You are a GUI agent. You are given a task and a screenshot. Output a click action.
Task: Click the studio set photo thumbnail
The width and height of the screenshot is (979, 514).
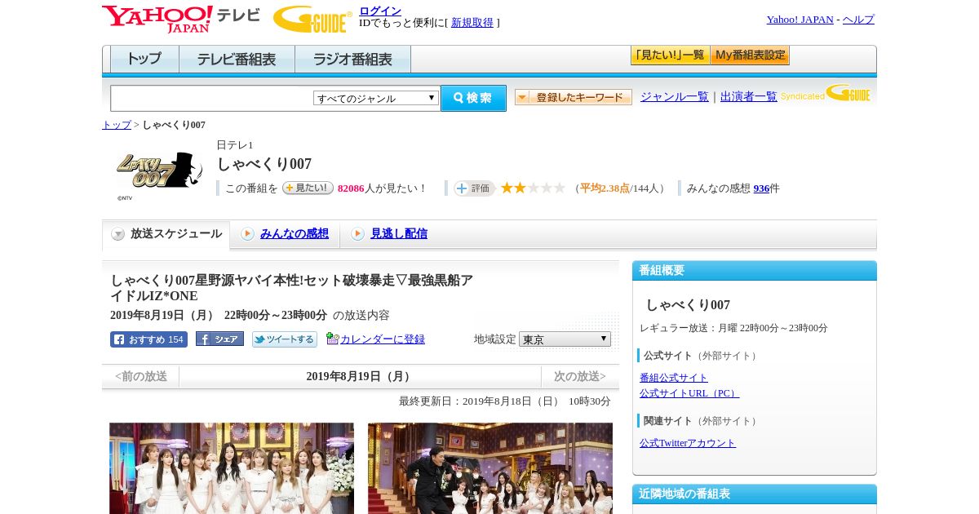490,468
